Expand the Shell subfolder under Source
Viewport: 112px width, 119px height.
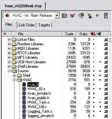(x=14, y=75)
